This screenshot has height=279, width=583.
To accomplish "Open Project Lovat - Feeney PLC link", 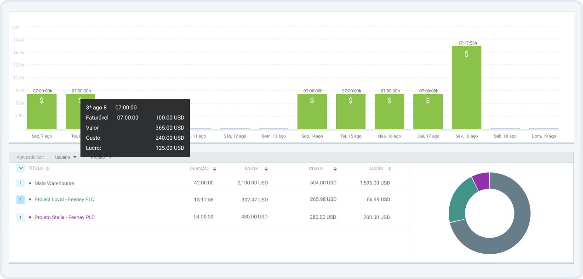I will (x=64, y=199).
